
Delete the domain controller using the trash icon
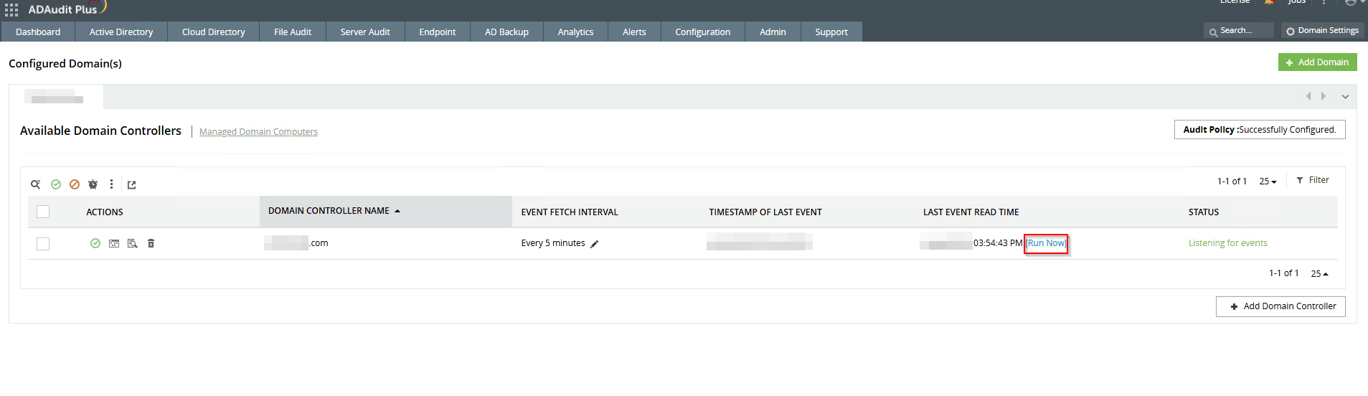[151, 244]
